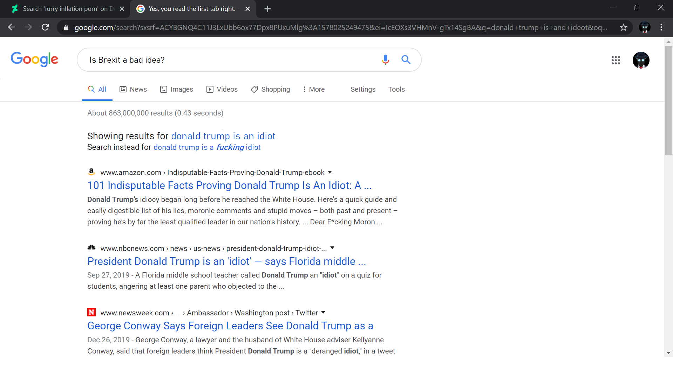Open the Chrome three-dot menu

click(x=661, y=27)
